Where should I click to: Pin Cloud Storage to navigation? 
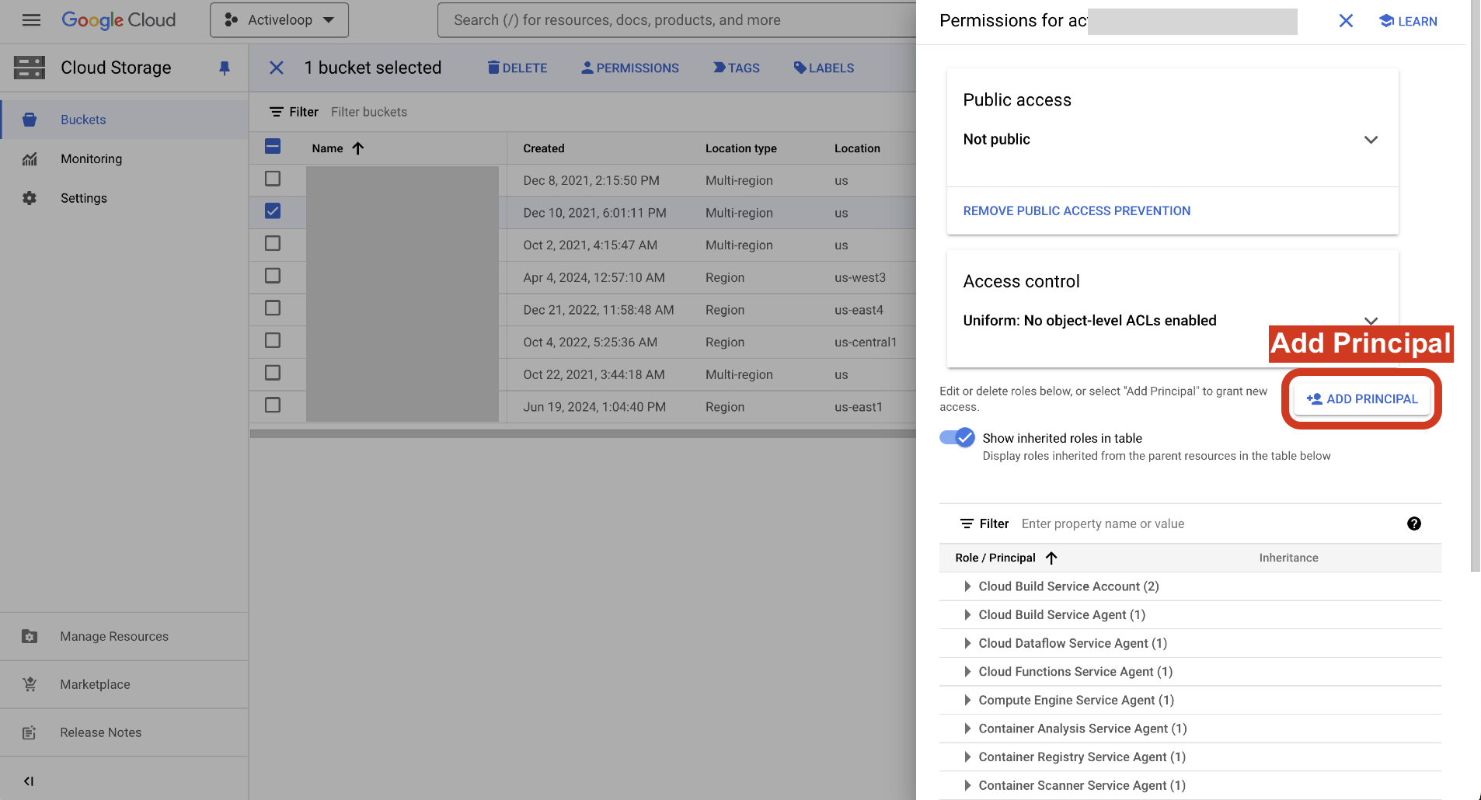tap(225, 68)
